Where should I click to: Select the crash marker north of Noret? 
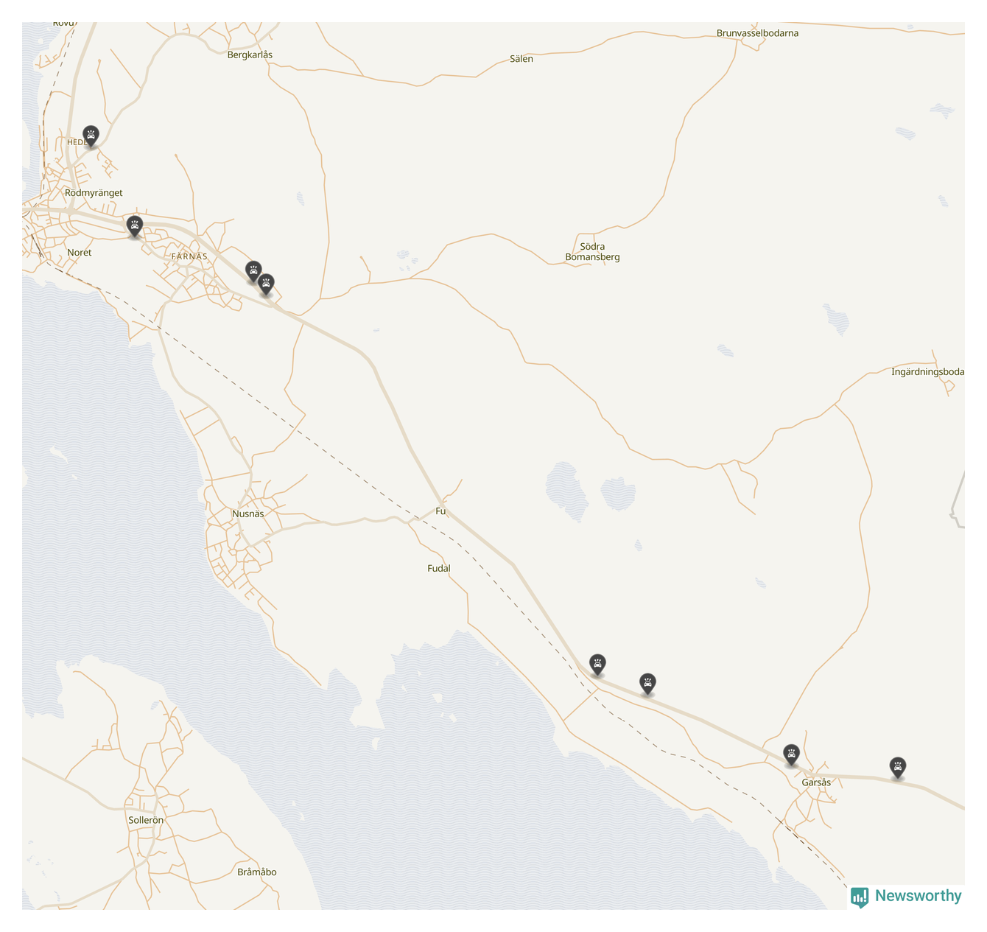pos(134,225)
